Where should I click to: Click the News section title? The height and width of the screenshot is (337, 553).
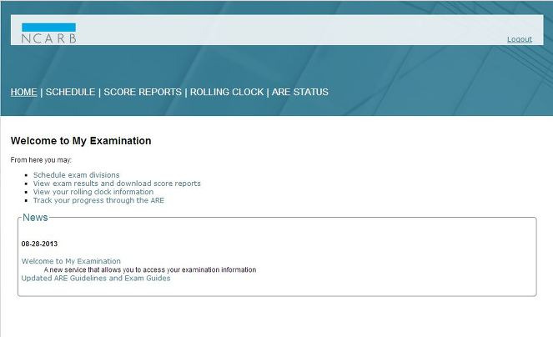click(x=35, y=218)
